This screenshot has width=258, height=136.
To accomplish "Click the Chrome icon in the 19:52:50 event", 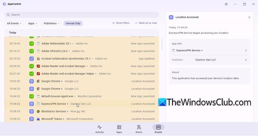I will pyautogui.click(x=38, y=81).
